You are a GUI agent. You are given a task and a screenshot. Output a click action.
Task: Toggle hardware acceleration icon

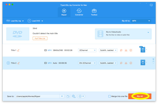coord(74,96)
